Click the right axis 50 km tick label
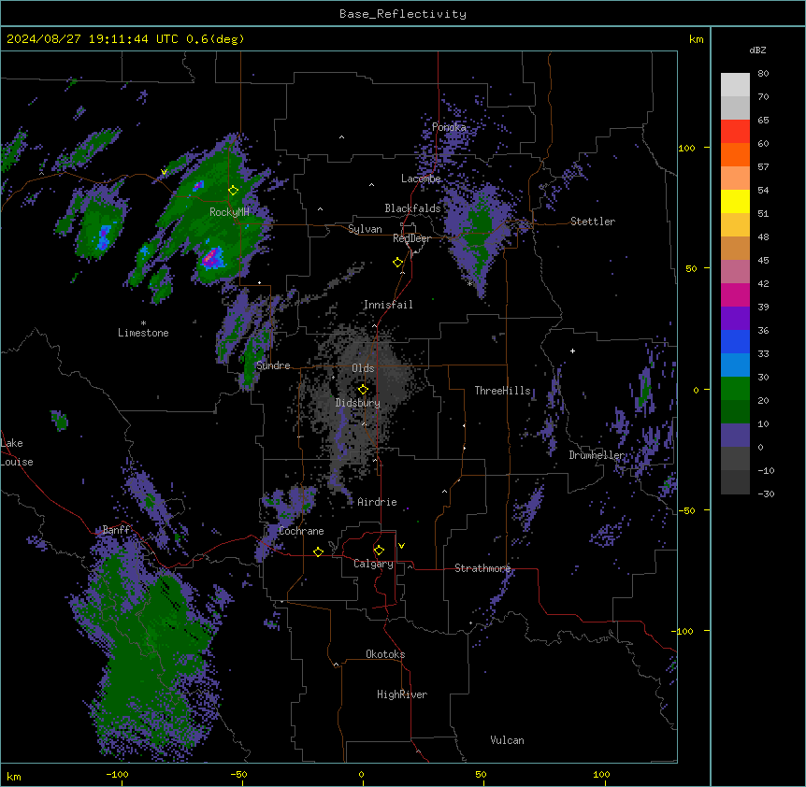This screenshot has height=787, width=806. [691, 268]
